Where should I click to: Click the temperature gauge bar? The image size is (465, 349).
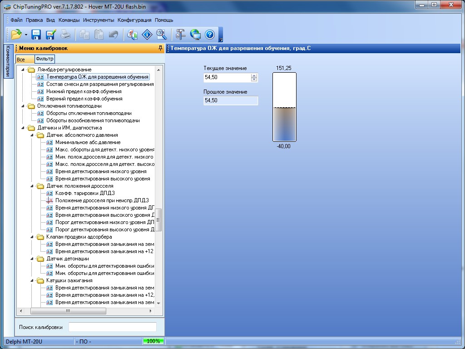[x=284, y=107]
